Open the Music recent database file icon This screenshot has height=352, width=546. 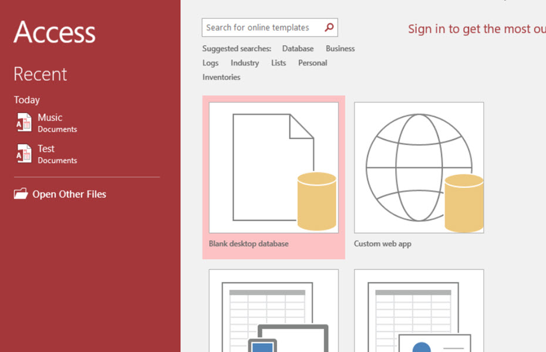tap(24, 123)
